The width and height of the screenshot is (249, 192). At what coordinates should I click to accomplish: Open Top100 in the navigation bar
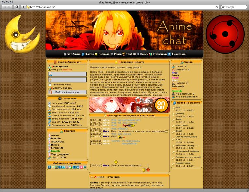131,54
